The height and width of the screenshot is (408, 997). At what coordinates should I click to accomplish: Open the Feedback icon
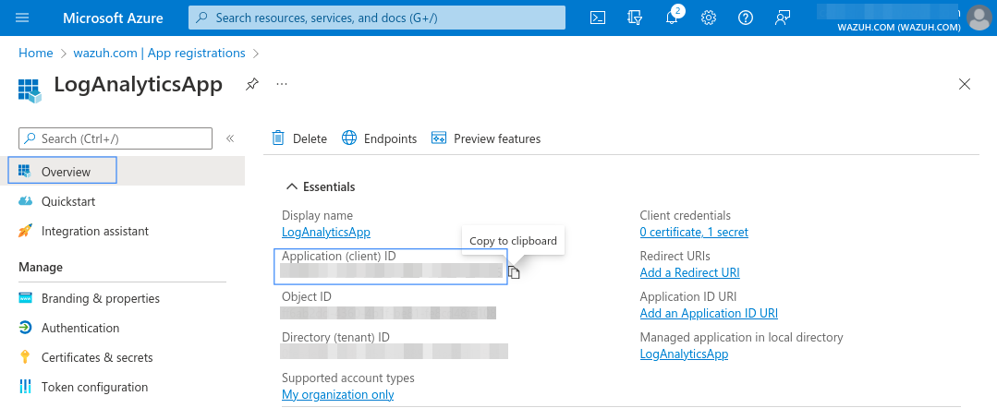782,18
